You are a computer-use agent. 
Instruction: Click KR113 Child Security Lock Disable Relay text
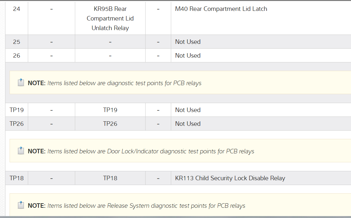pos(230,178)
